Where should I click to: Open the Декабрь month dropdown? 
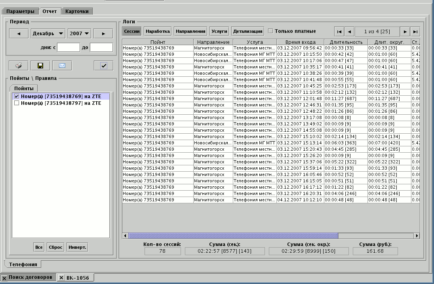(x=48, y=34)
